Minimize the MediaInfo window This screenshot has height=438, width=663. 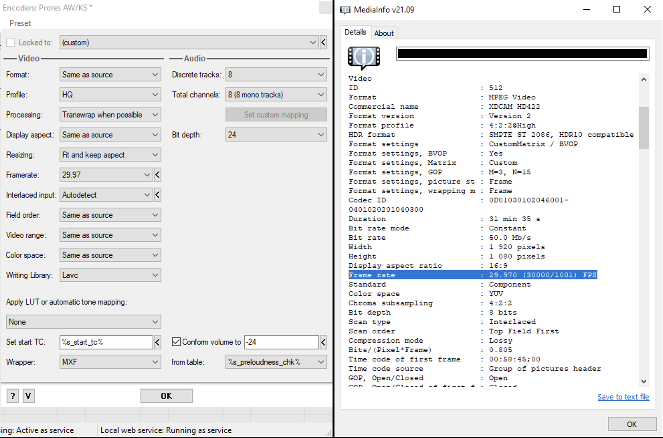pos(586,9)
